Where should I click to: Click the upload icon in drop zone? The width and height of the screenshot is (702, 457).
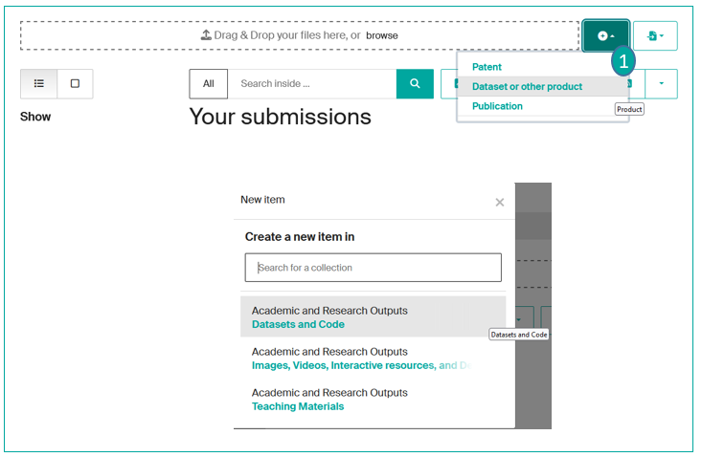(206, 35)
